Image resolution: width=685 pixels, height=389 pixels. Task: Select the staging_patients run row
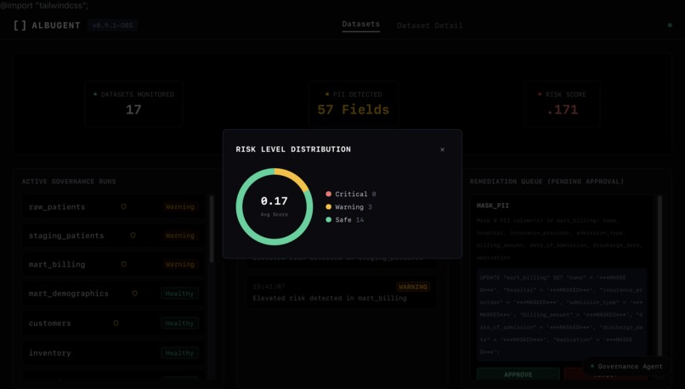point(113,235)
